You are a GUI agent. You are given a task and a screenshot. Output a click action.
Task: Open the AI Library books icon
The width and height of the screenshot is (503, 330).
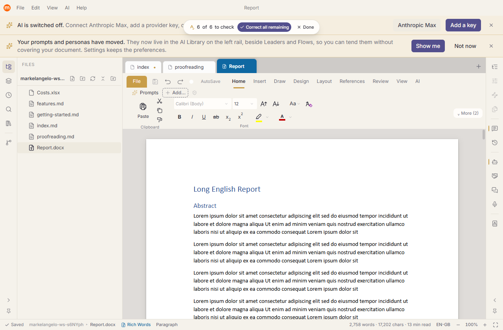(x=9, y=123)
